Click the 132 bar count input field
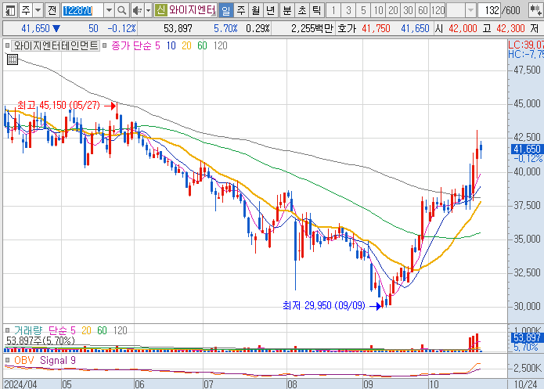Screen dimensions: 544x389 489,10
